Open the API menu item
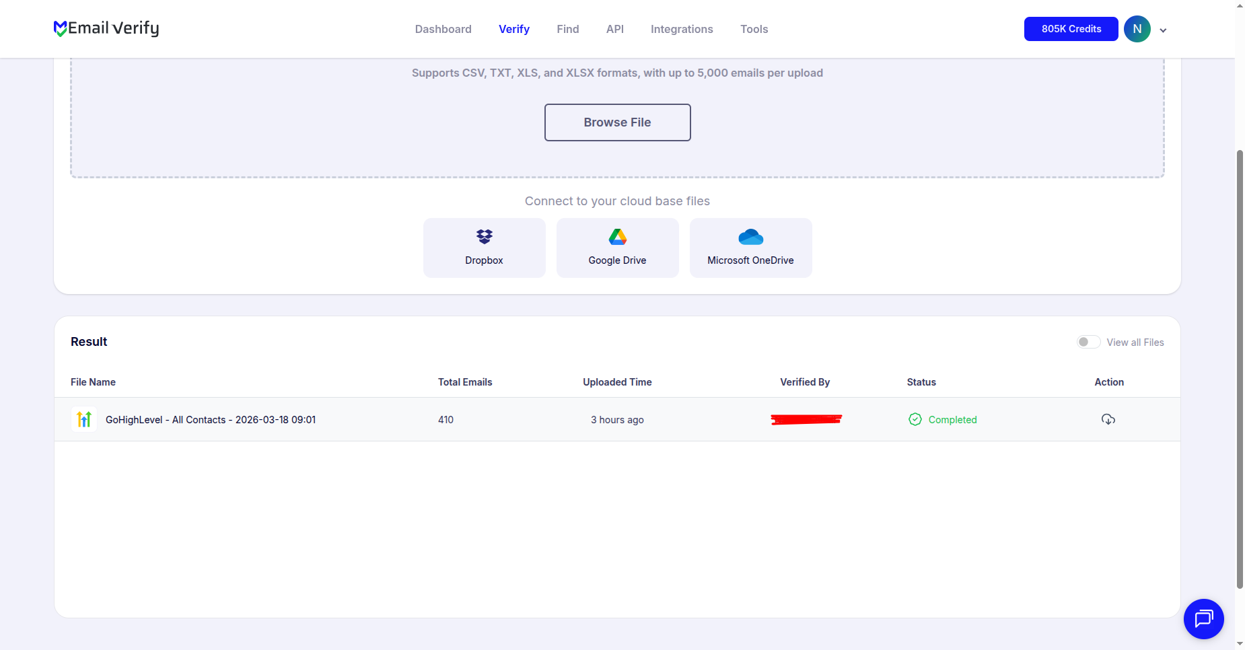This screenshot has height=650, width=1245. coord(615,29)
